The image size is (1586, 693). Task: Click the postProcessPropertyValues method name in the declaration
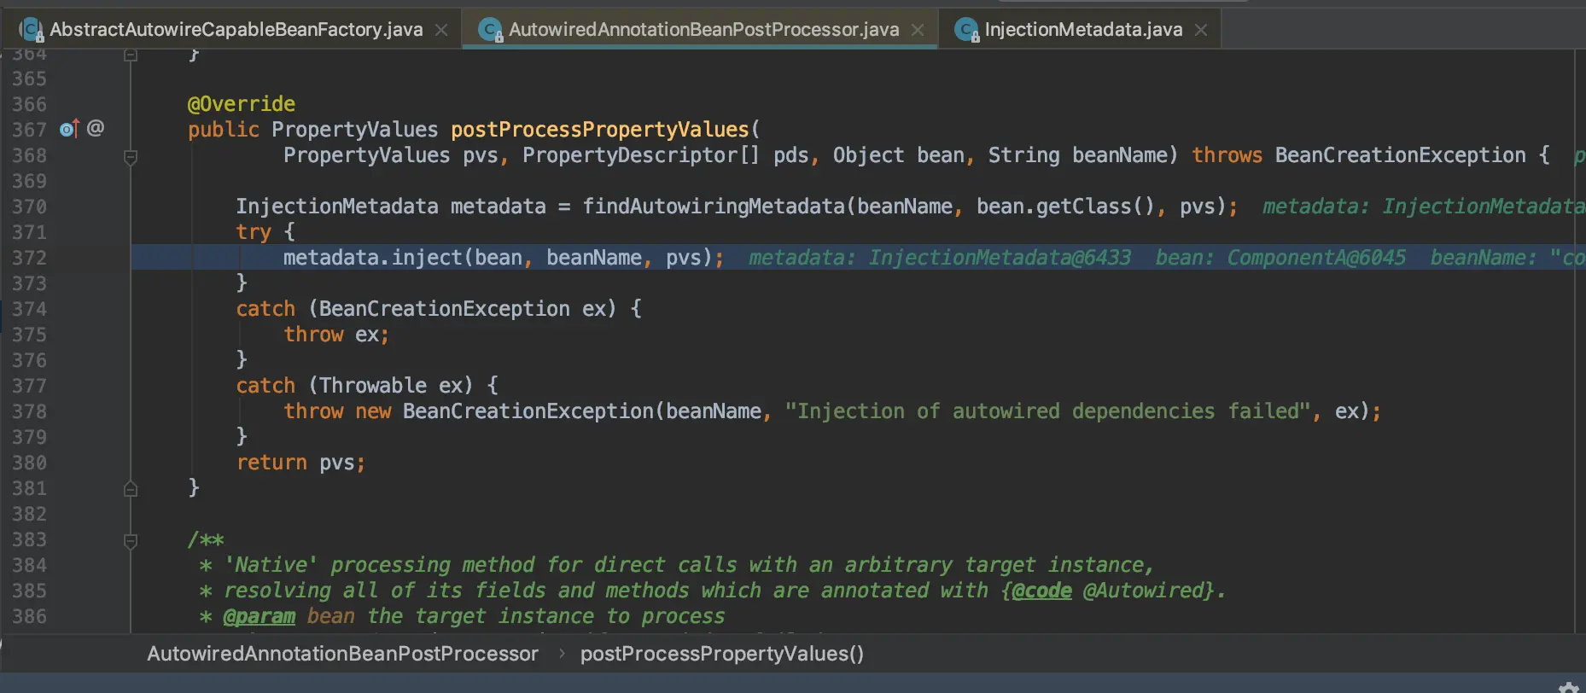600,130
